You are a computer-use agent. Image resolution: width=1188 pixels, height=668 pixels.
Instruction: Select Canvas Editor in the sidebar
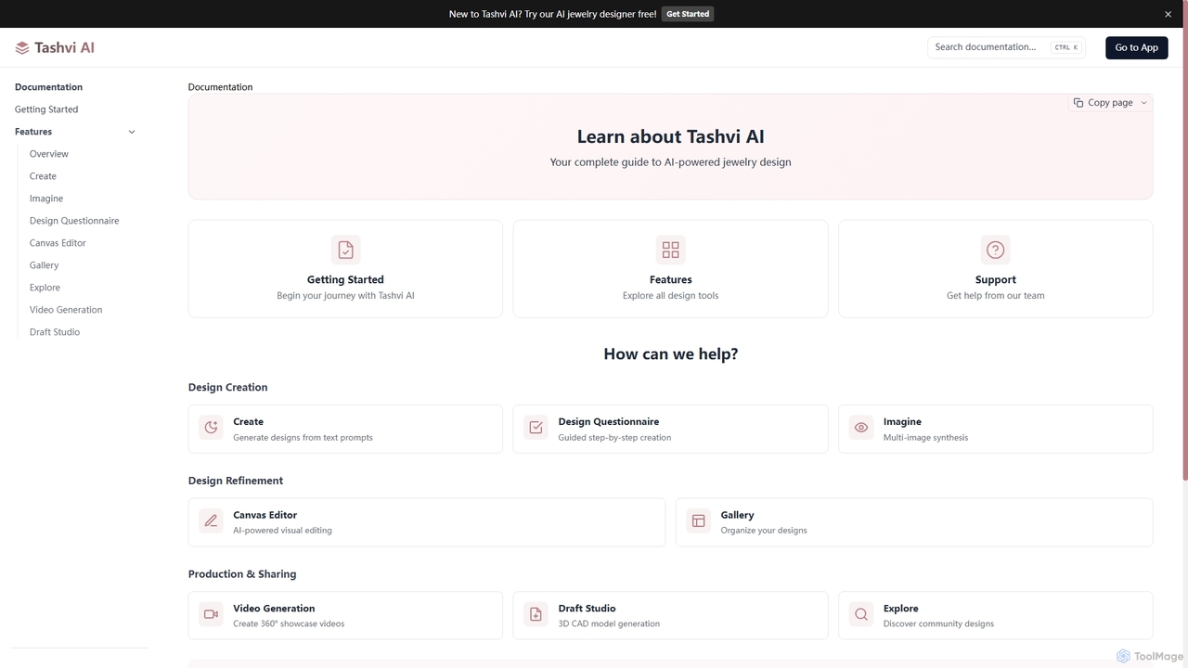(x=58, y=243)
